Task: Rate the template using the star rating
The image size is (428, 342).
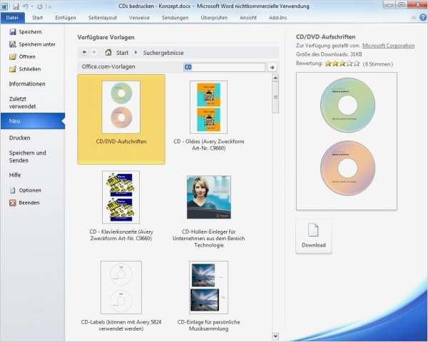Action: click(x=342, y=64)
